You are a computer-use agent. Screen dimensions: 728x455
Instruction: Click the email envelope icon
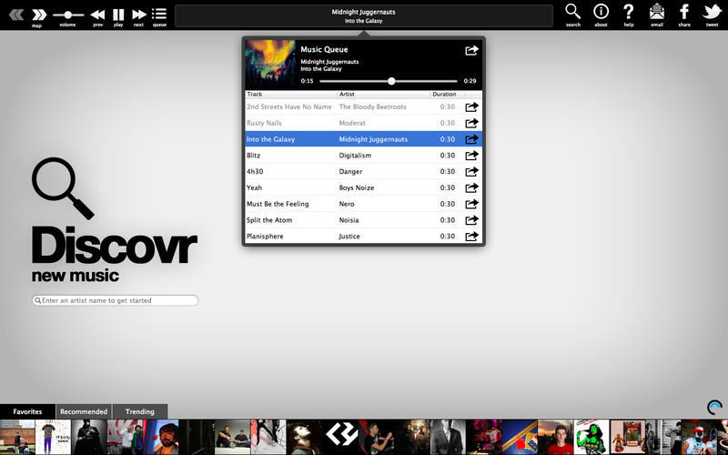(x=656, y=12)
